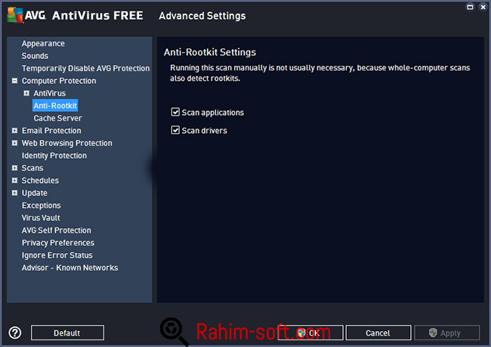Open Temporarily Disable AVG Protection

pyautogui.click(x=86, y=68)
